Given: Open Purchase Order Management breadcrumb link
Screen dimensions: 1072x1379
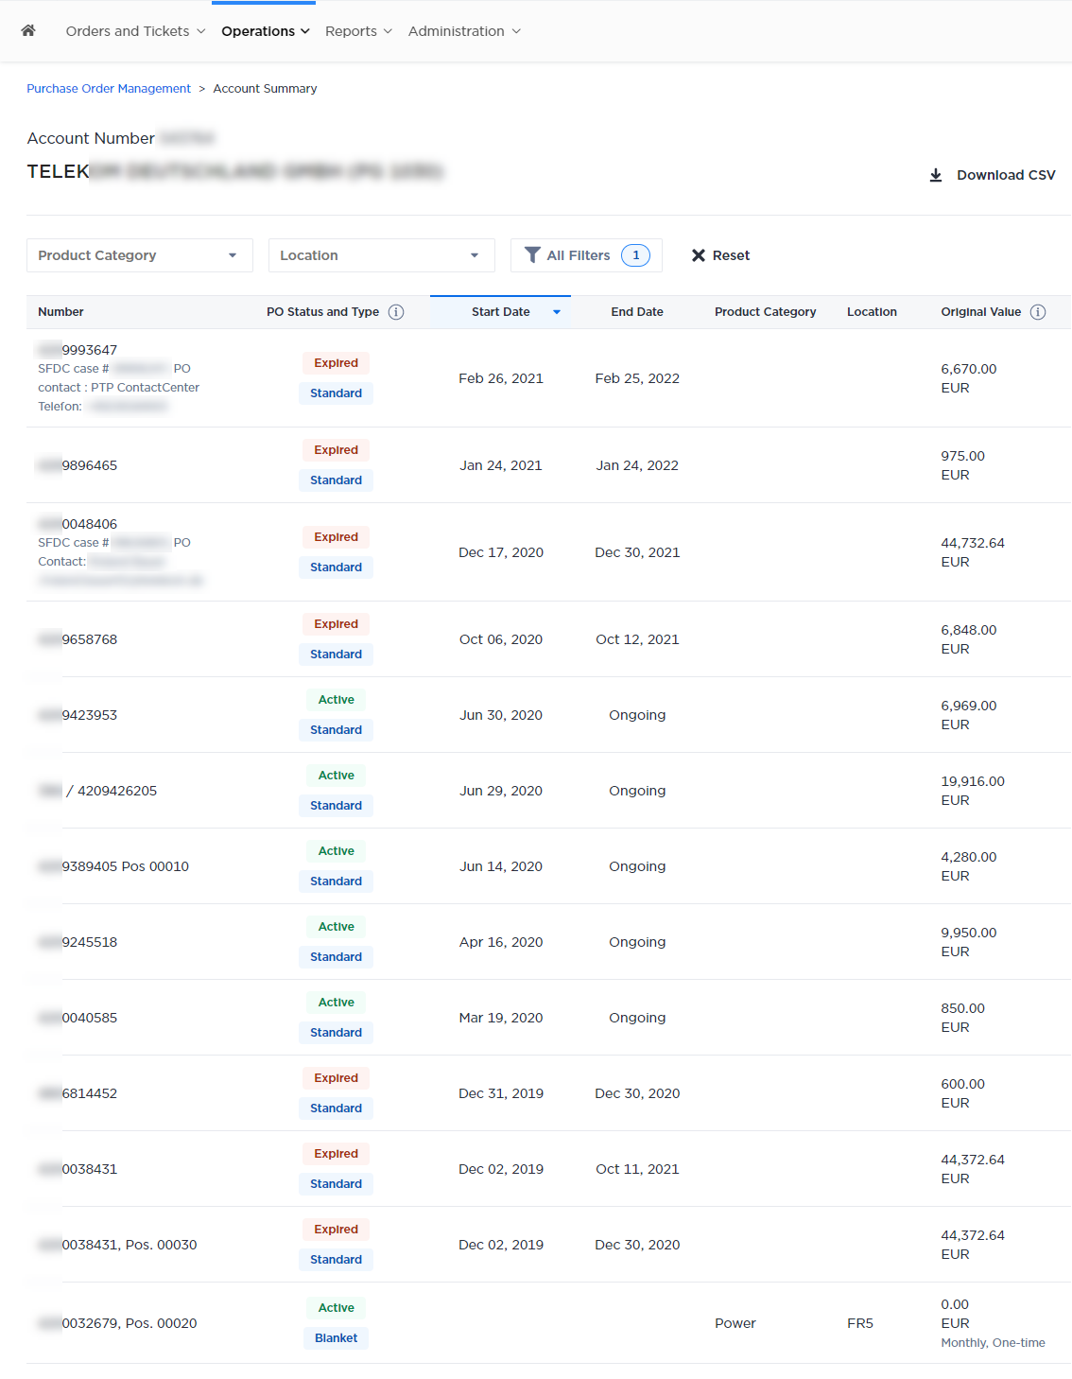Looking at the screenshot, I should click(x=109, y=89).
